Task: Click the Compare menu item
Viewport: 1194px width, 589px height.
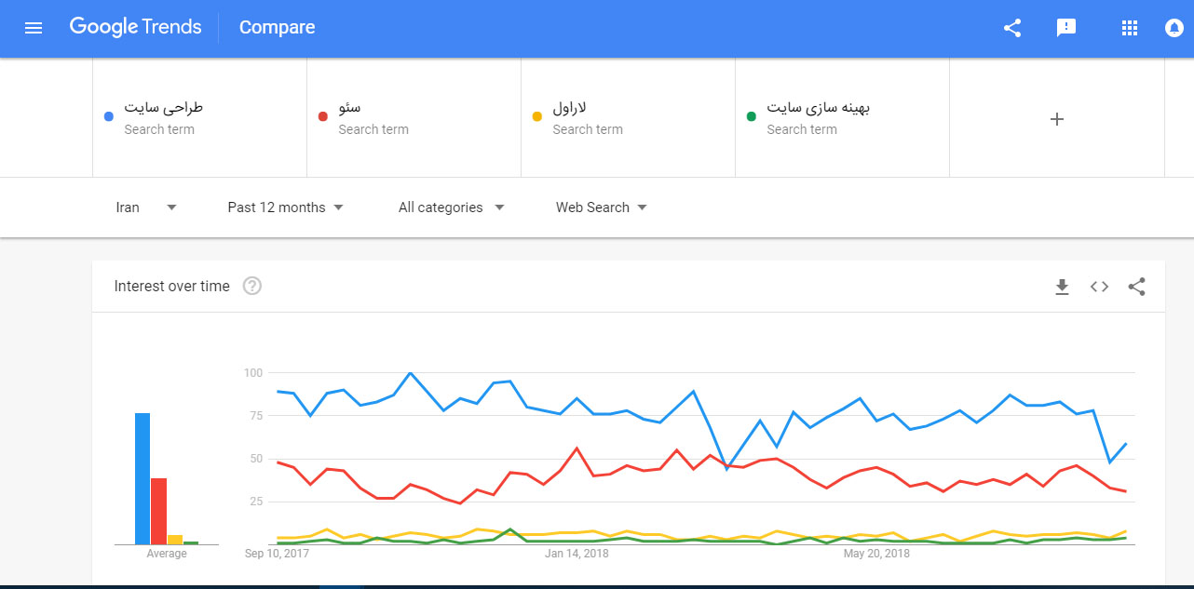Action: (x=277, y=28)
